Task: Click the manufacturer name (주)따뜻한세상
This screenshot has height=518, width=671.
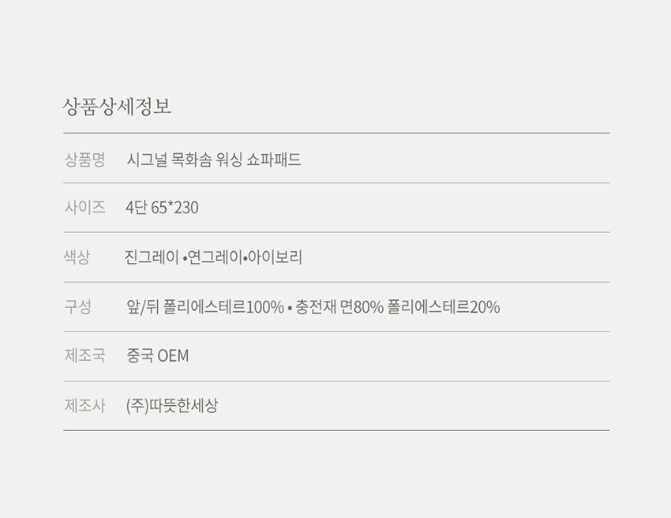Action: [x=172, y=406]
